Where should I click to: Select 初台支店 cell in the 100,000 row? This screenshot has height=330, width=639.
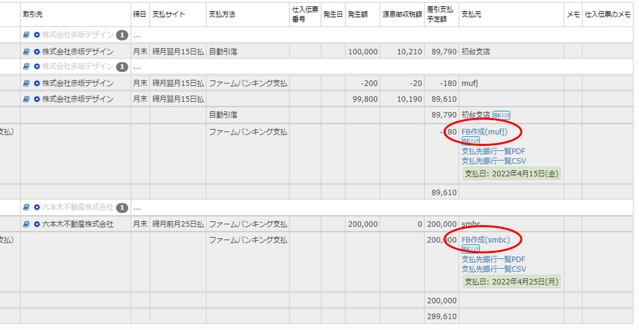click(x=511, y=52)
